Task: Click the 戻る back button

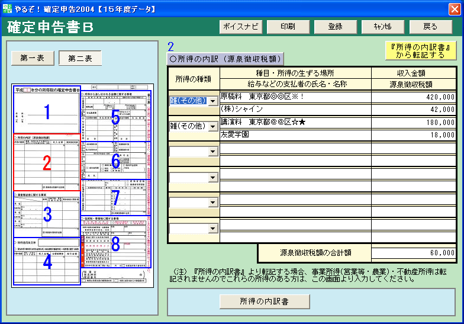Action: click(431, 27)
